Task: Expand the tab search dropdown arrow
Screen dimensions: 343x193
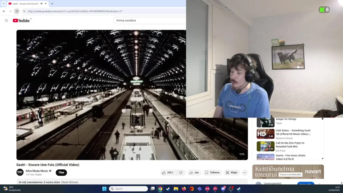Action: [3, 4]
